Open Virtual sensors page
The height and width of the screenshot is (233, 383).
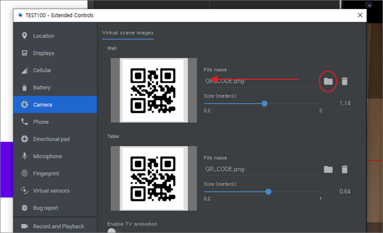55,190
